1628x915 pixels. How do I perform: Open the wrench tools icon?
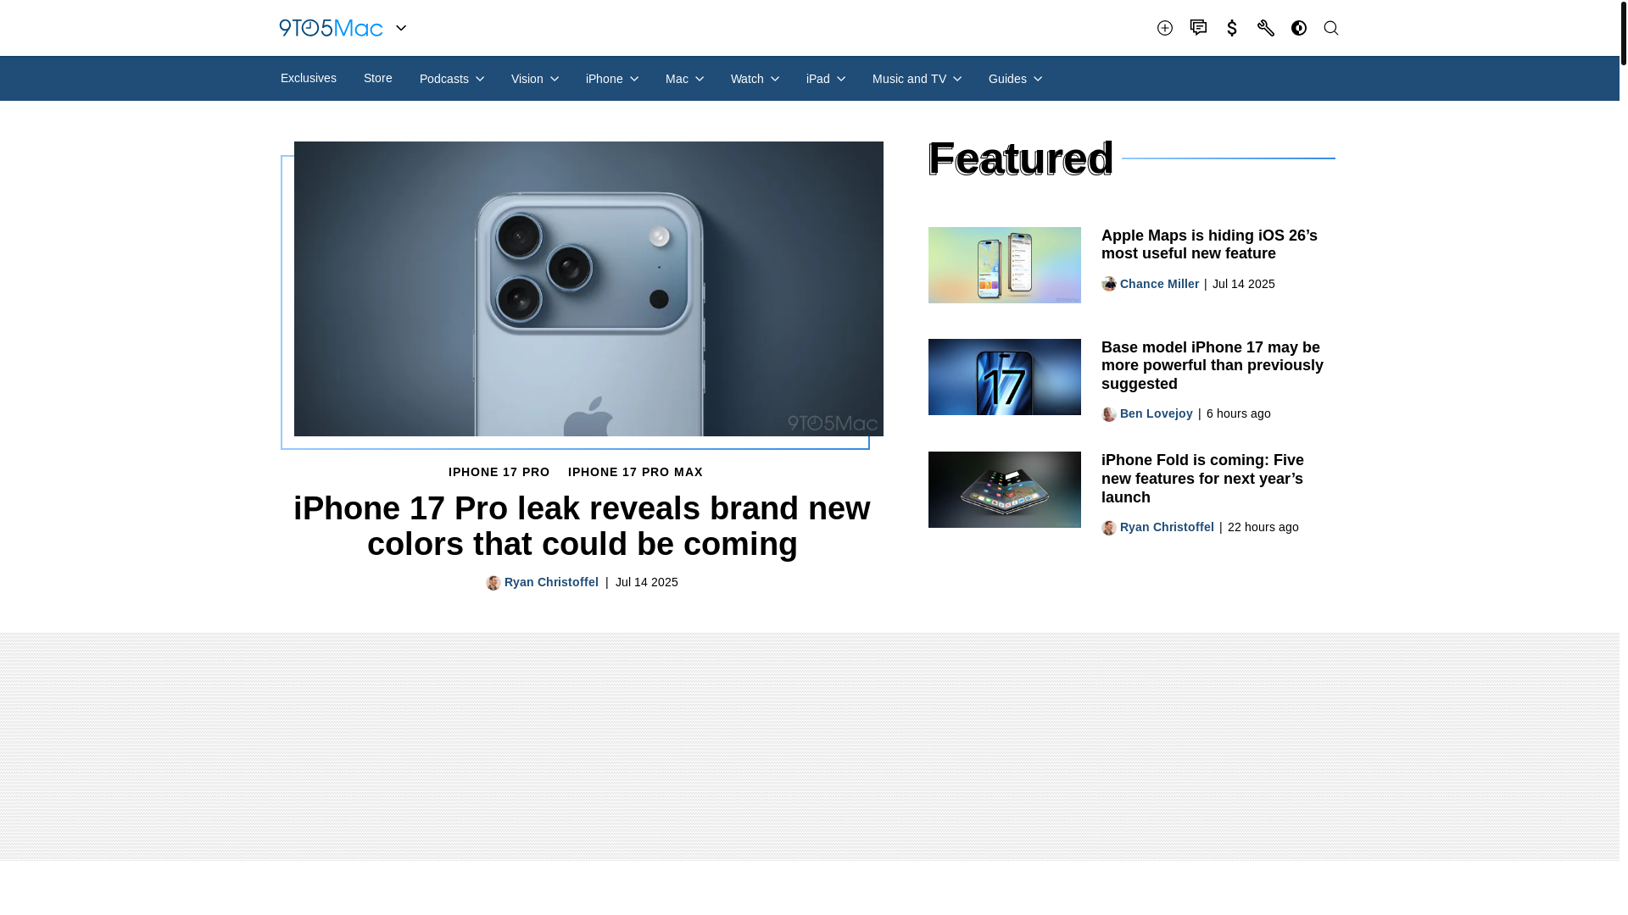(1265, 28)
